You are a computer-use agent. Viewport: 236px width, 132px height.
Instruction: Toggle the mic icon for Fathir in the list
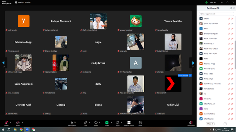coord(229,59)
